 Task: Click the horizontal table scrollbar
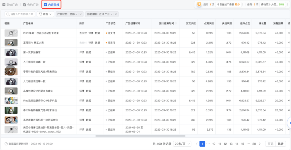140,136
